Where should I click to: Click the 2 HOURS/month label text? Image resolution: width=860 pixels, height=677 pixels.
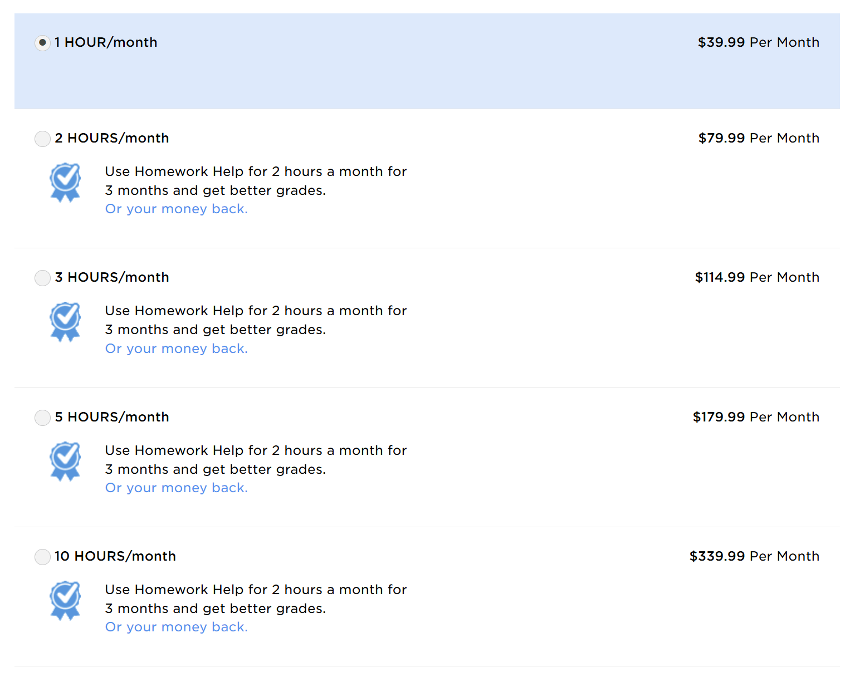coord(112,138)
